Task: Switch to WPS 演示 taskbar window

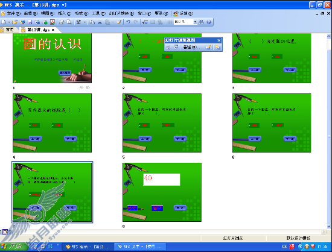Action: [88, 247]
